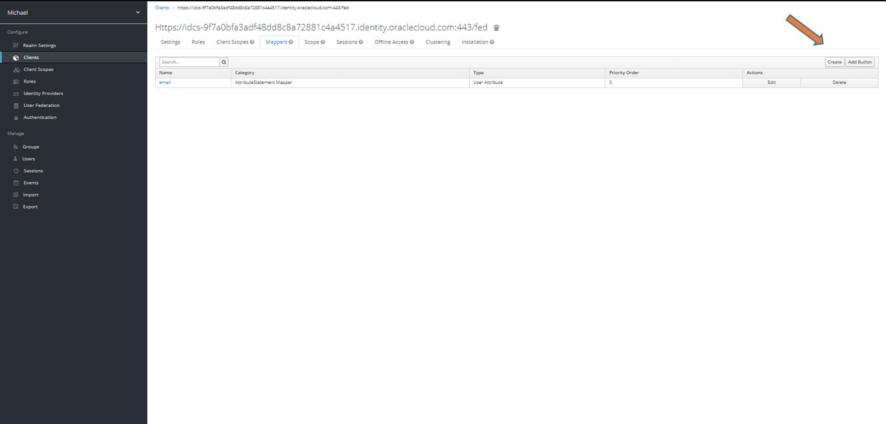The width and height of the screenshot is (886, 424).
Task: Open the email mapper link
Action: [165, 82]
